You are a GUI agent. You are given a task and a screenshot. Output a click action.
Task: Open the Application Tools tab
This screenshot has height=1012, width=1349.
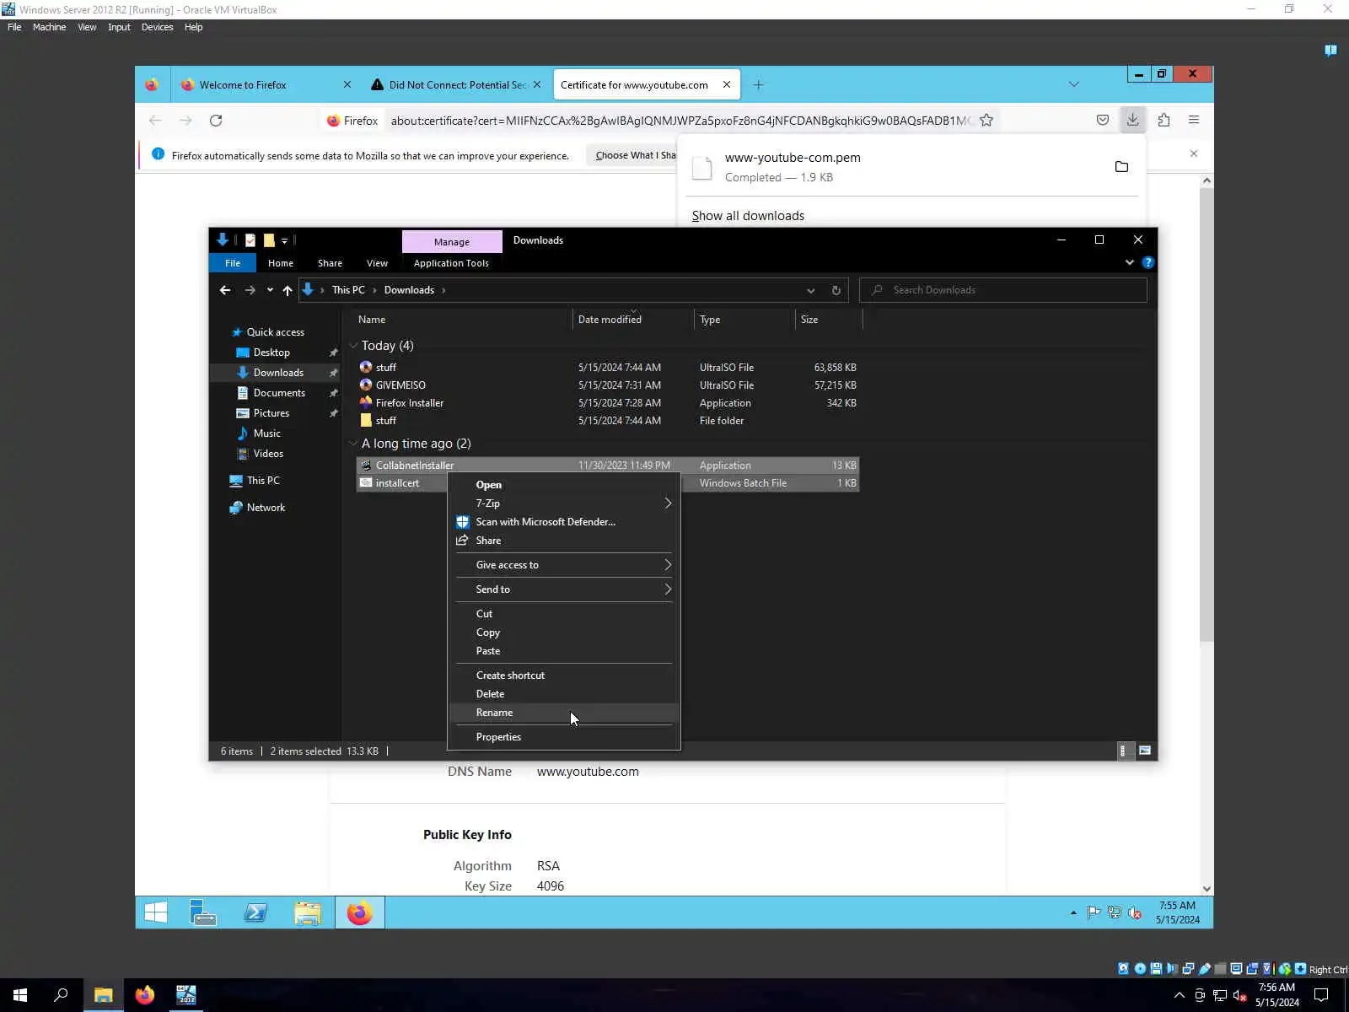pos(451,263)
